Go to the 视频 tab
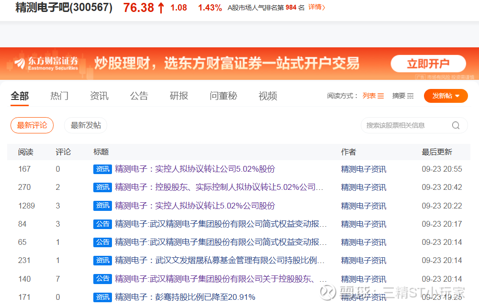Viewport: 479px width, 307px height. click(x=267, y=96)
